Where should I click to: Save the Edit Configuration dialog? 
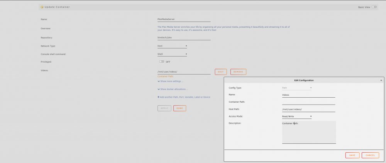(352, 155)
